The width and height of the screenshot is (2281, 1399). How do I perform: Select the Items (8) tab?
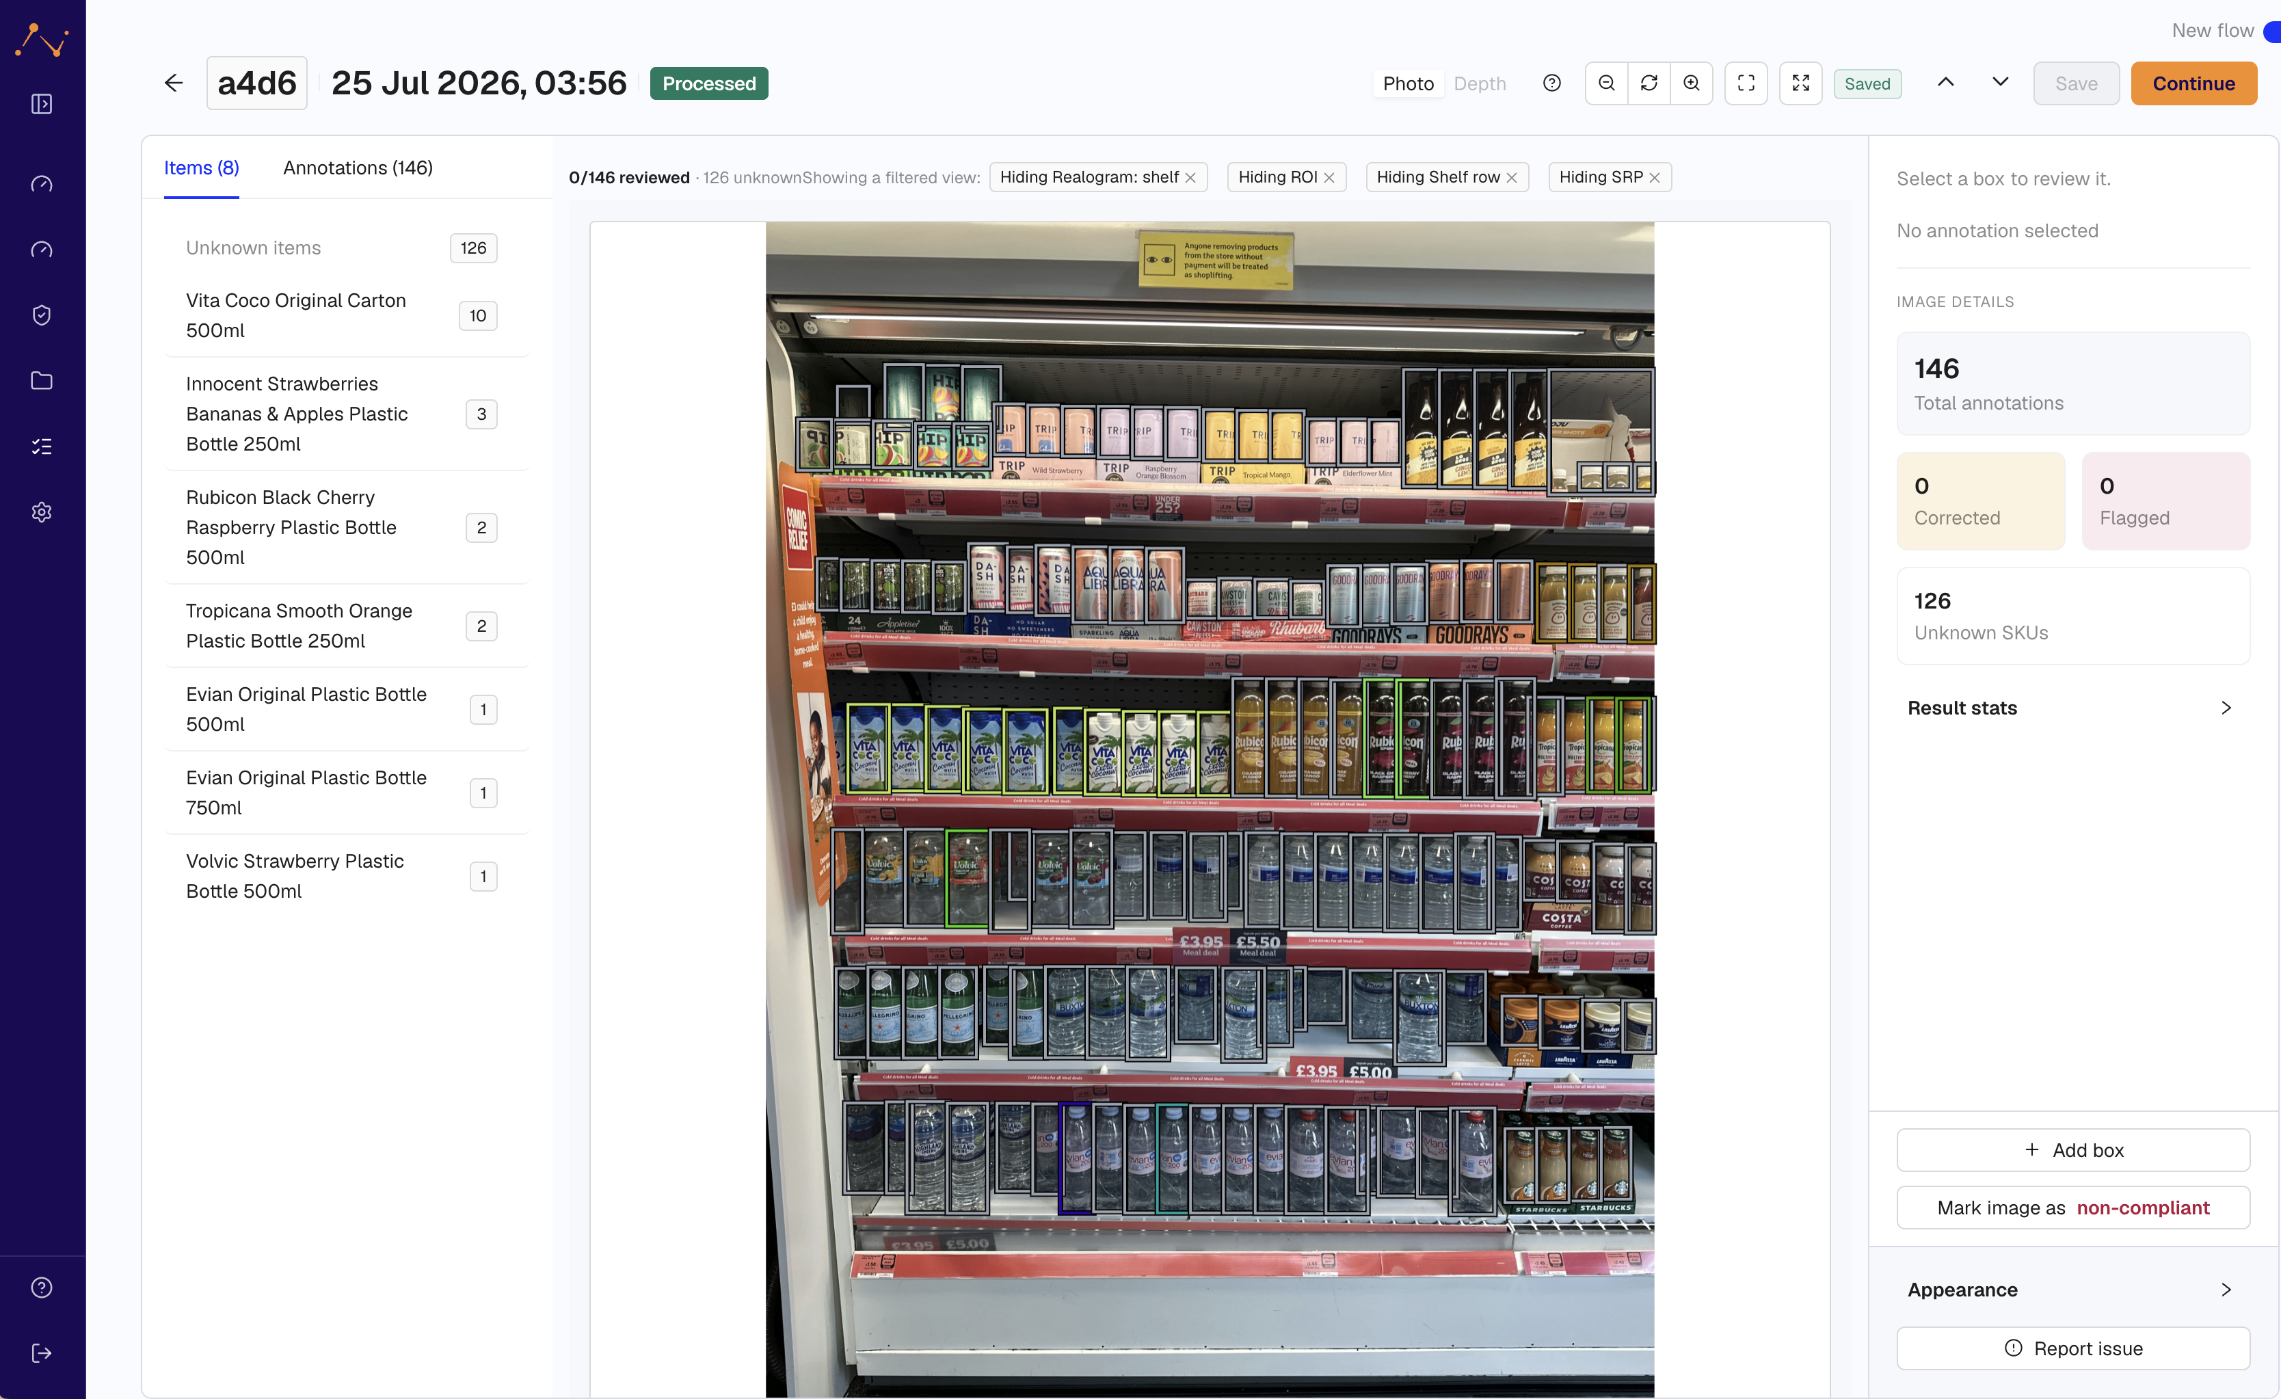(x=202, y=168)
